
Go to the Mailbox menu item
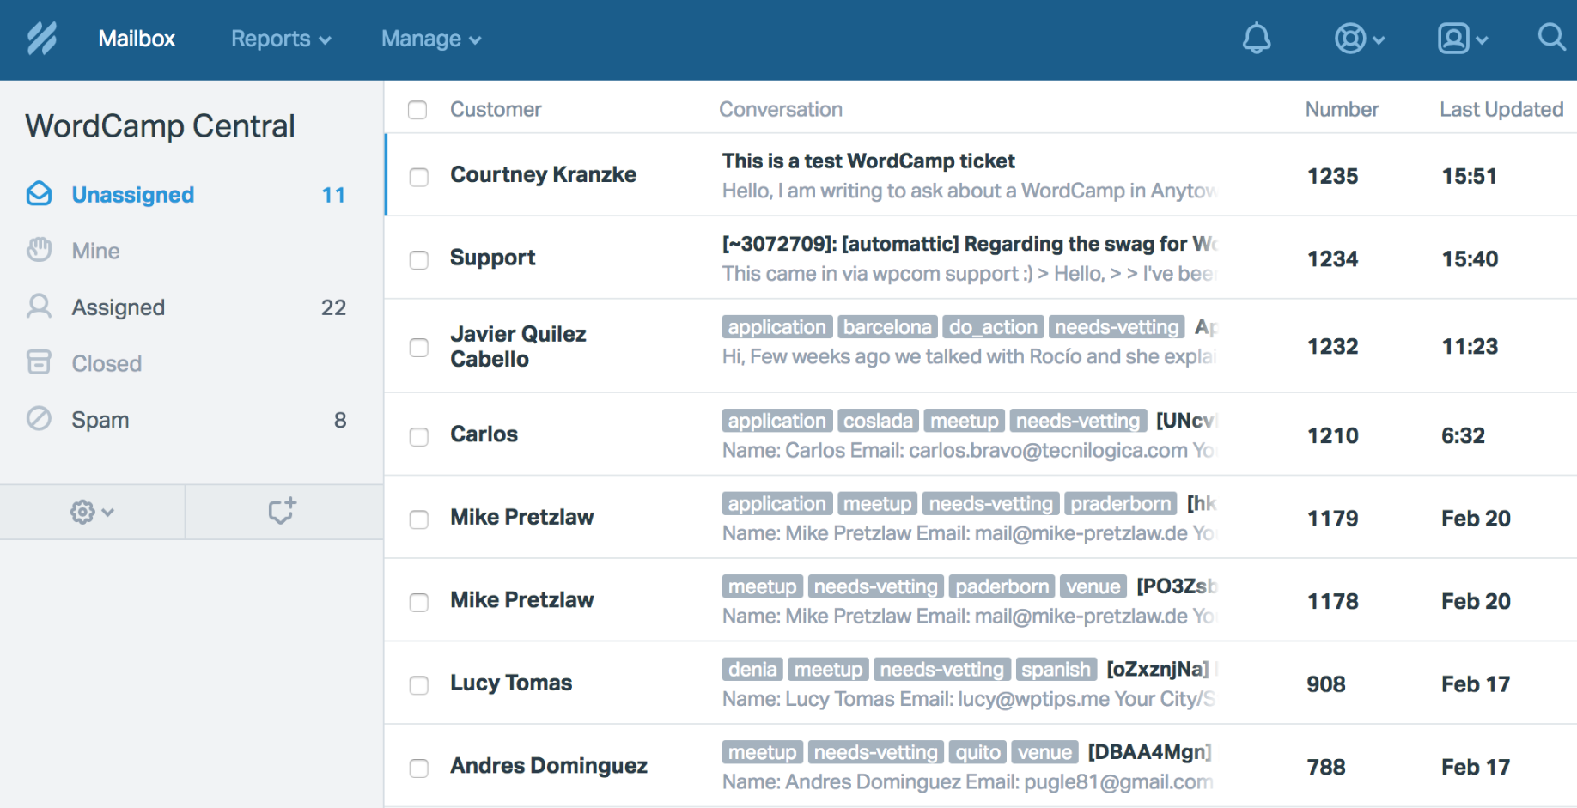[137, 39]
